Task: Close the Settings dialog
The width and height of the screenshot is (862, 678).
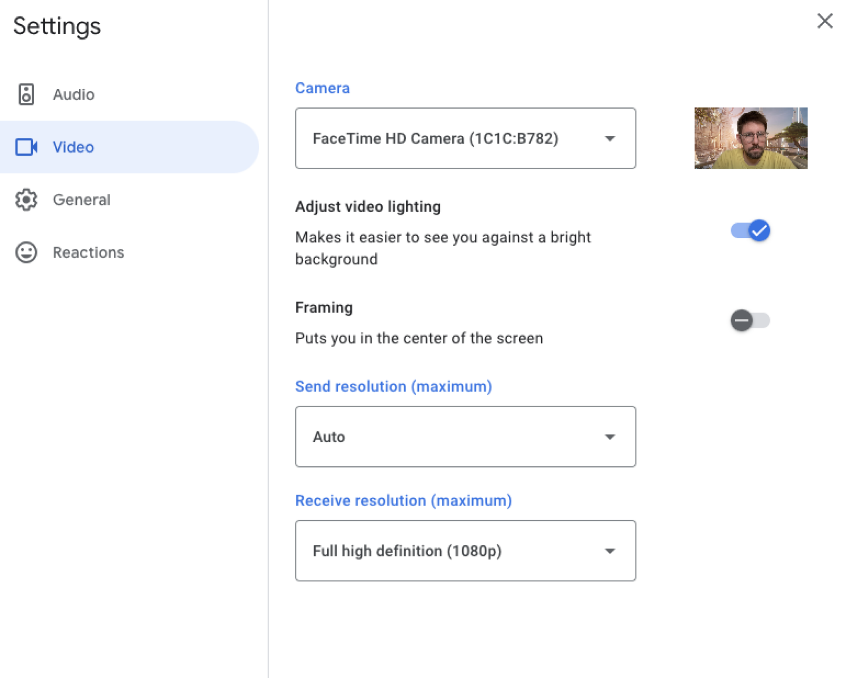Action: (825, 21)
